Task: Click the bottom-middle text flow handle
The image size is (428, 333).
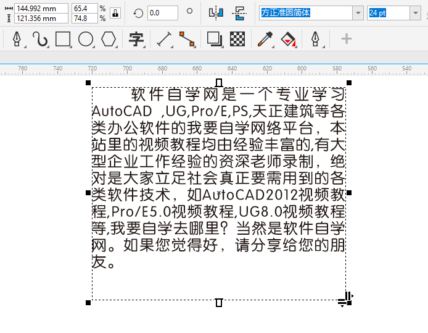Action: point(219,303)
